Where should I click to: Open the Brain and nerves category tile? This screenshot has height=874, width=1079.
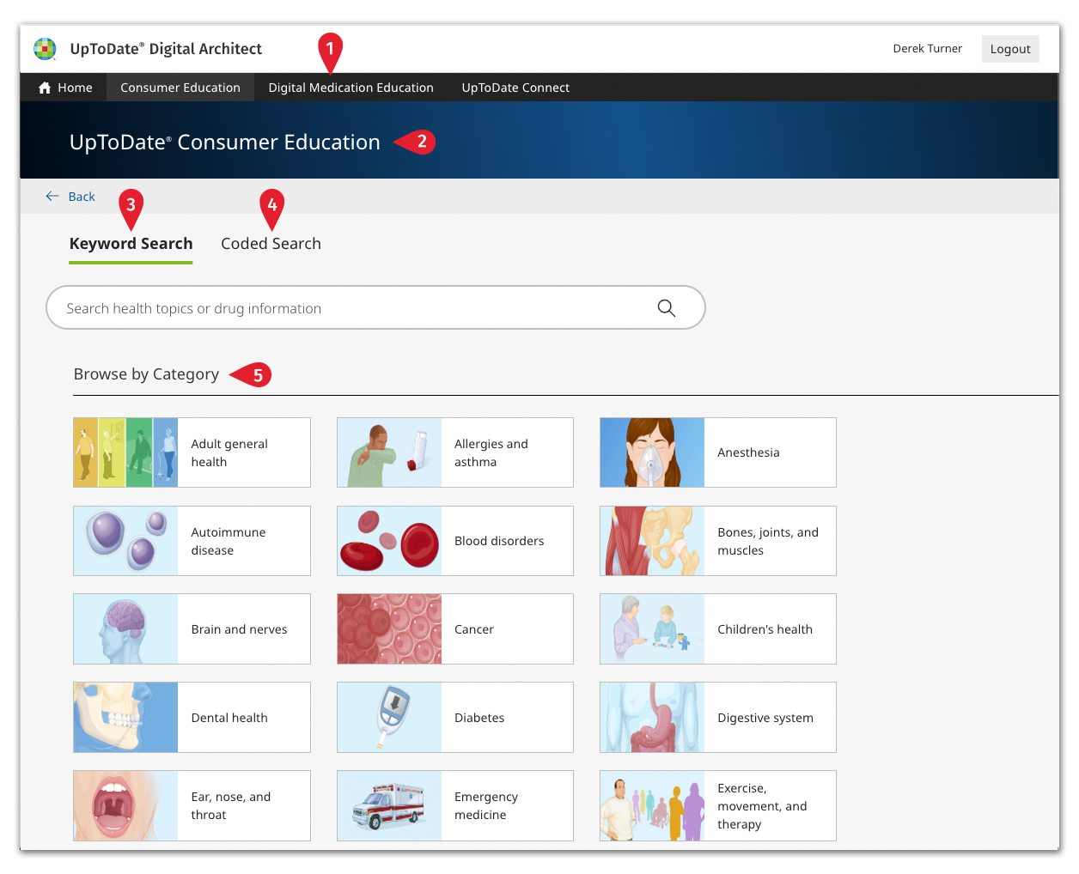[192, 628]
